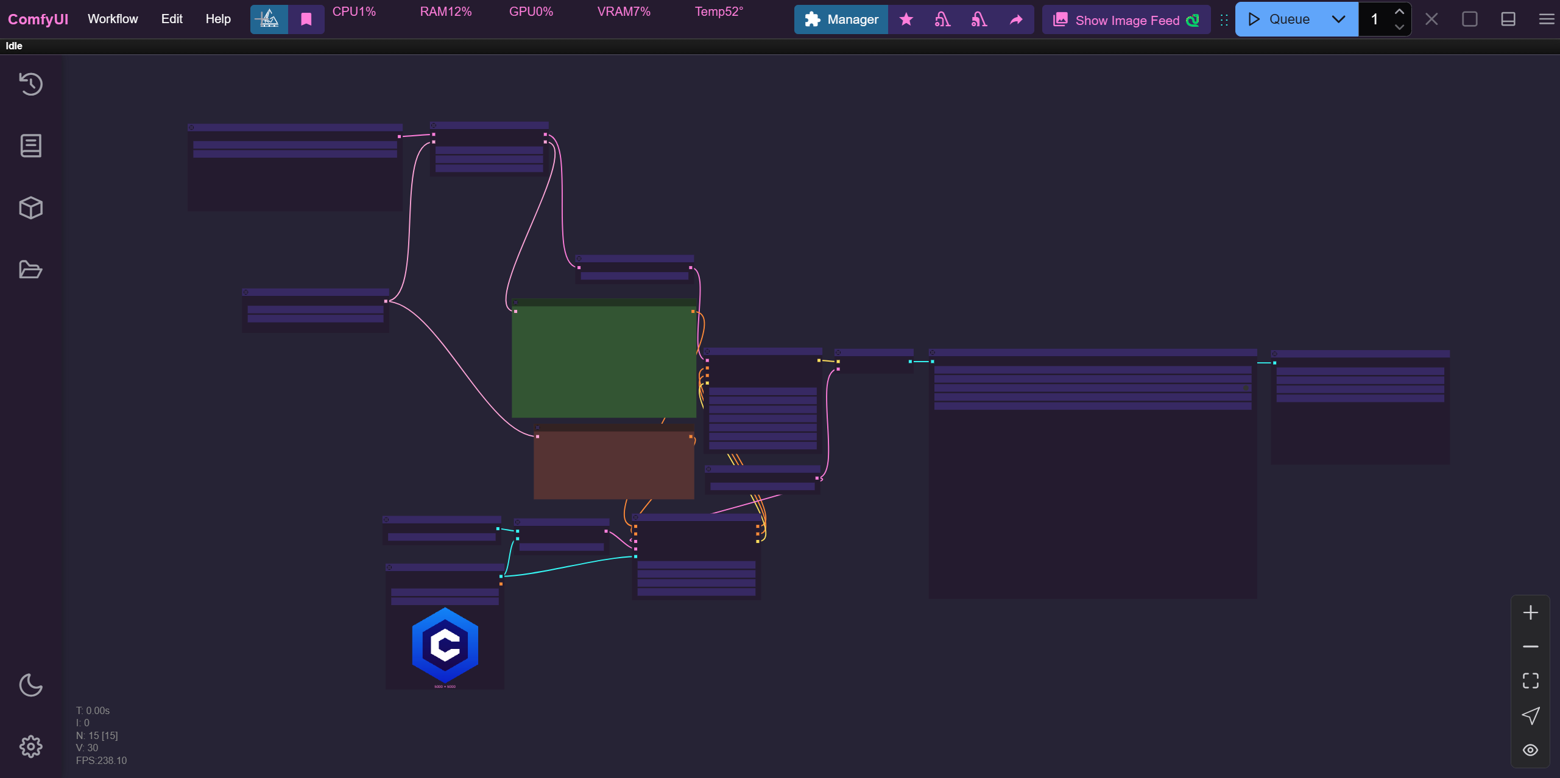Open the workflows folder sidebar icon
Screen dimensions: 1560x778
point(30,270)
